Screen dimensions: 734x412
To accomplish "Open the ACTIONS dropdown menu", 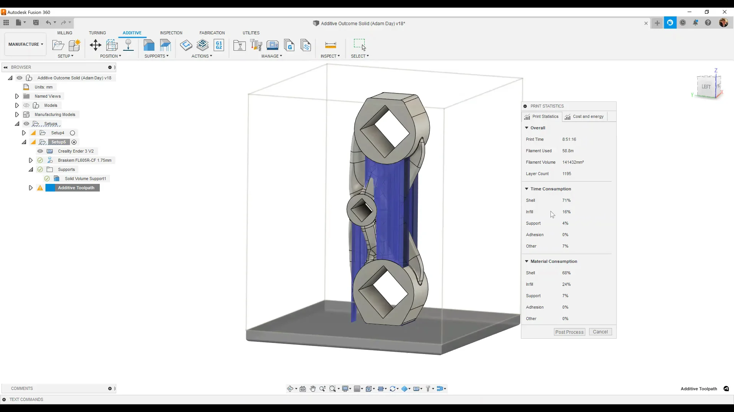I will [x=202, y=56].
